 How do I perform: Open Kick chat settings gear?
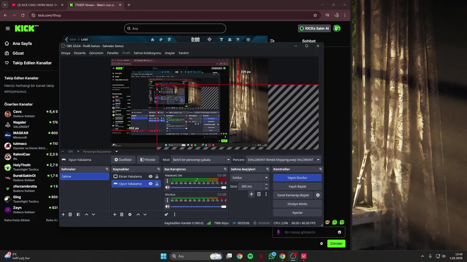pos(321,243)
